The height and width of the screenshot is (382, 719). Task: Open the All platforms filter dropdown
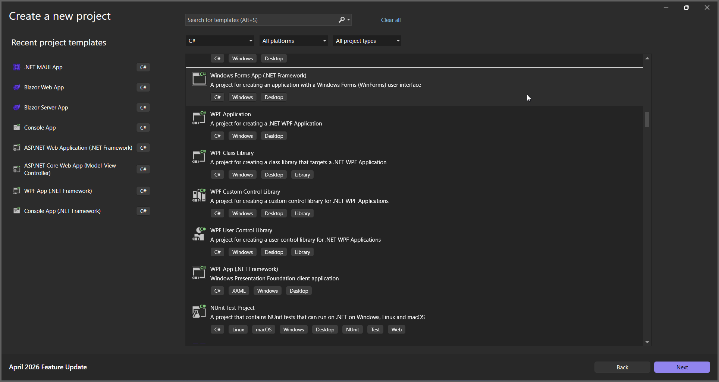point(293,41)
